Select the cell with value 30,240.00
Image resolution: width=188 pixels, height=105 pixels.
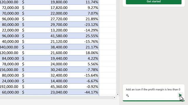(45, 69)
